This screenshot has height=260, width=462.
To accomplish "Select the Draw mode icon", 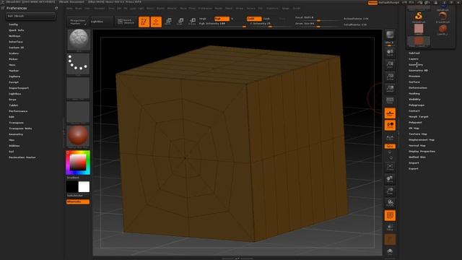I will pyautogui.click(x=156, y=22).
